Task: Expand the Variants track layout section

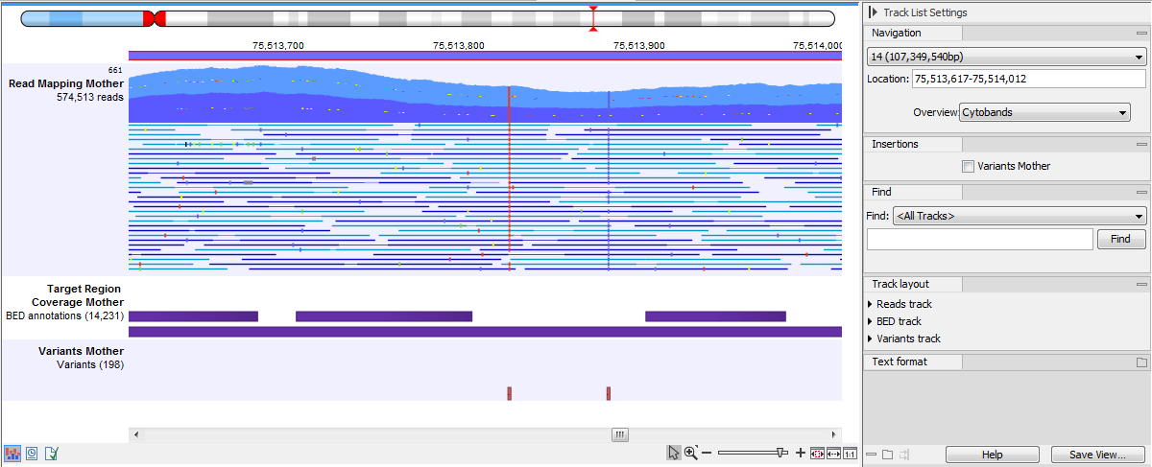Action: 870,339
